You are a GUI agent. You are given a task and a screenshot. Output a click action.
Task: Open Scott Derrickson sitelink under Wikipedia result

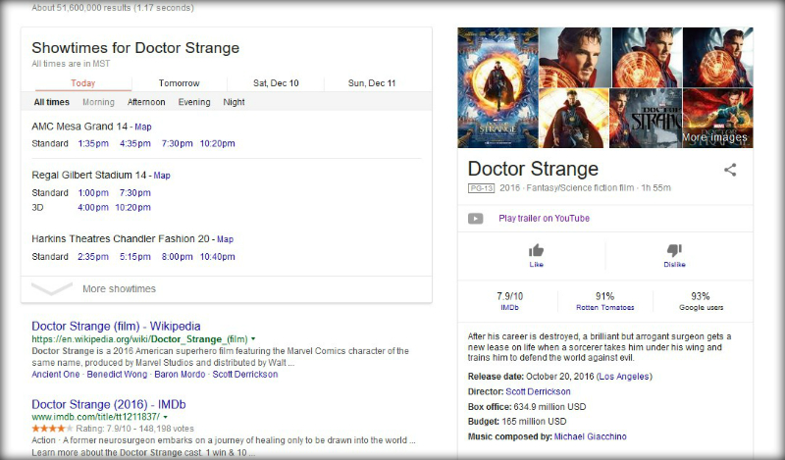point(244,375)
